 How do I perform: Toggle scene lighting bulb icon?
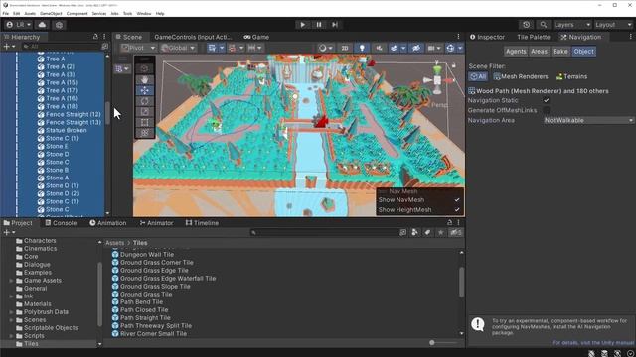click(x=362, y=48)
